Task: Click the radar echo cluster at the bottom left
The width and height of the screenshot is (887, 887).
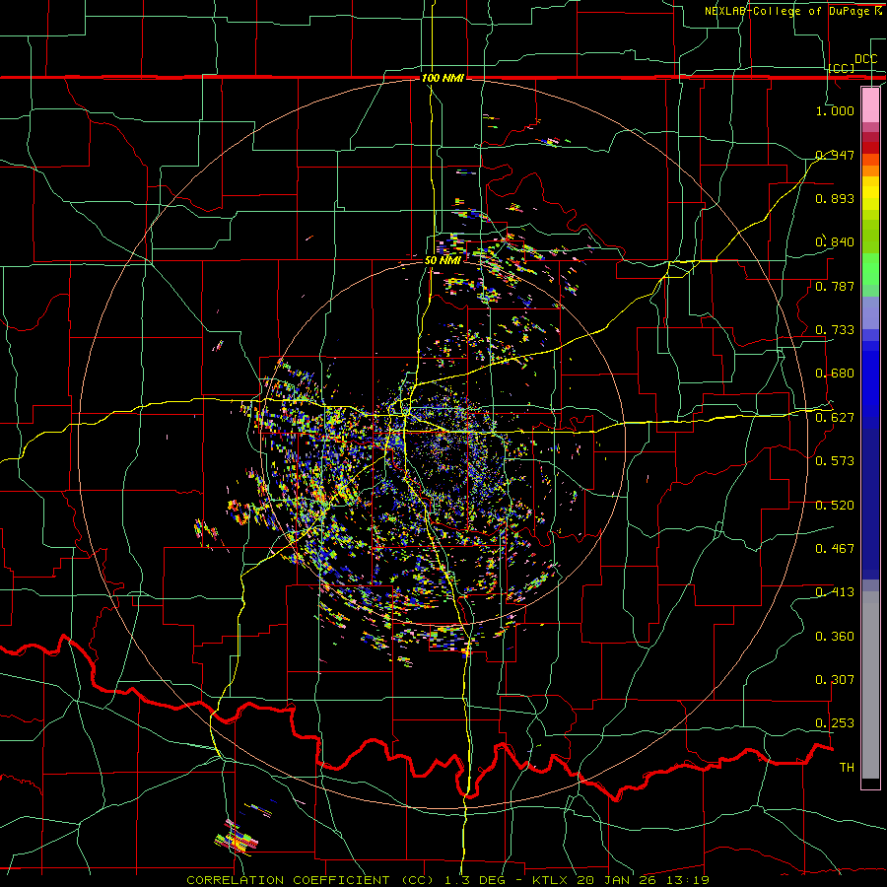Action: [238, 837]
